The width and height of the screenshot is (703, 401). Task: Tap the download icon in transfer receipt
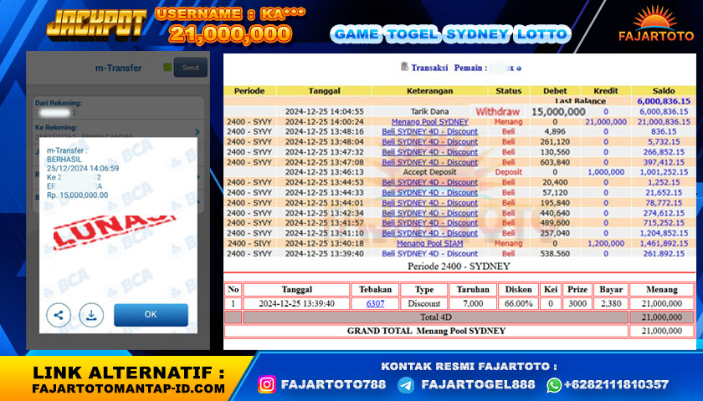(x=91, y=315)
